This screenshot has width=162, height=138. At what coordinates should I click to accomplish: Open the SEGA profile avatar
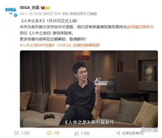pyautogui.click(x=11, y=11)
